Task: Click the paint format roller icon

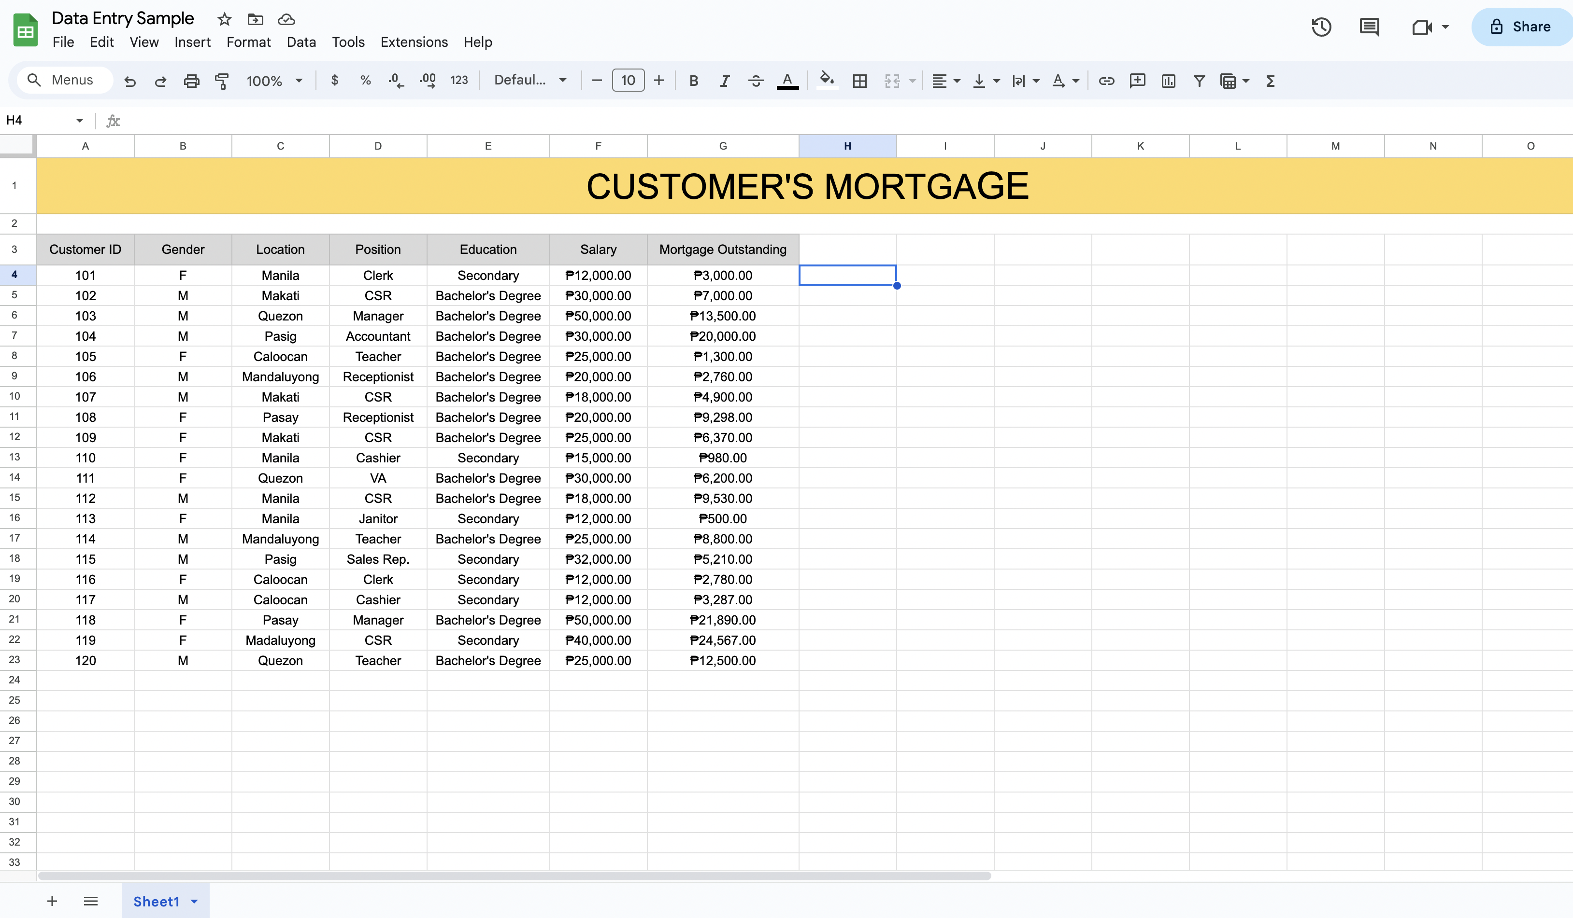Action: point(222,81)
